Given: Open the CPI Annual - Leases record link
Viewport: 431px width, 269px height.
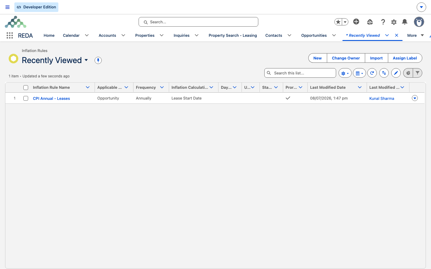Looking at the screenshot, I should click(51, 98).
